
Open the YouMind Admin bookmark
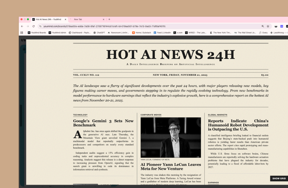(57, 33)
